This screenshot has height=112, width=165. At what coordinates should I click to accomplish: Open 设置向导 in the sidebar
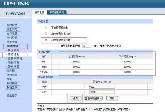pos(12,29)
